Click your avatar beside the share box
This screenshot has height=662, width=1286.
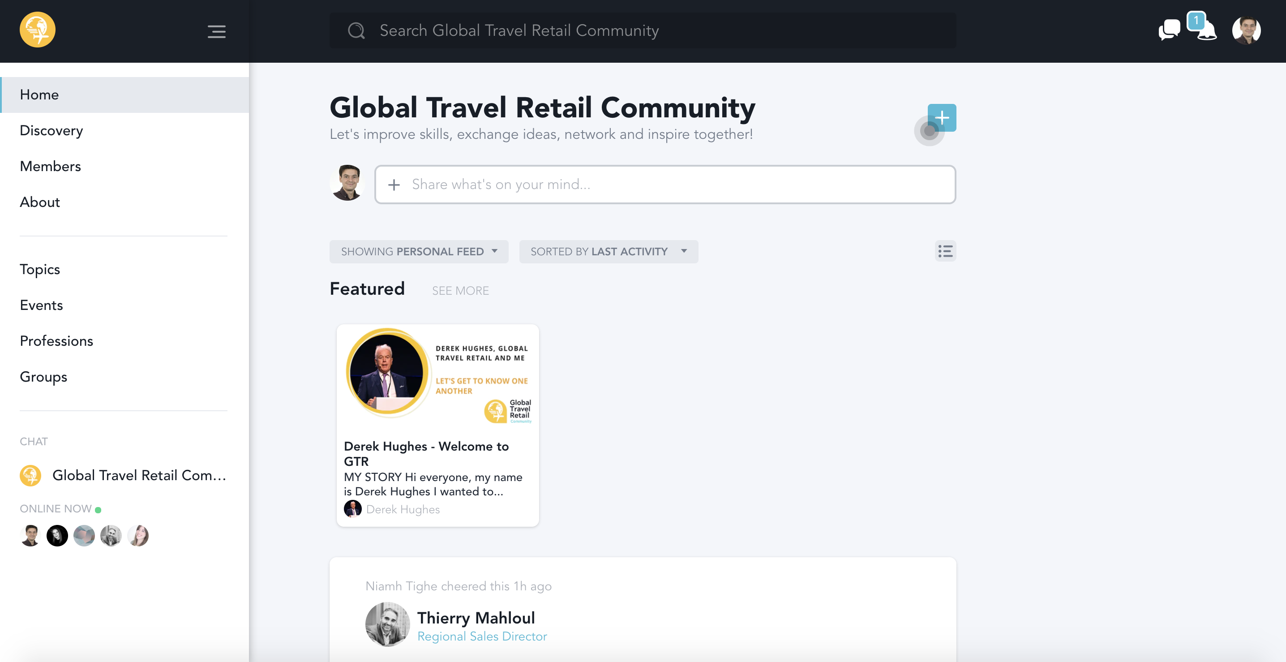(x=347, y=183)
